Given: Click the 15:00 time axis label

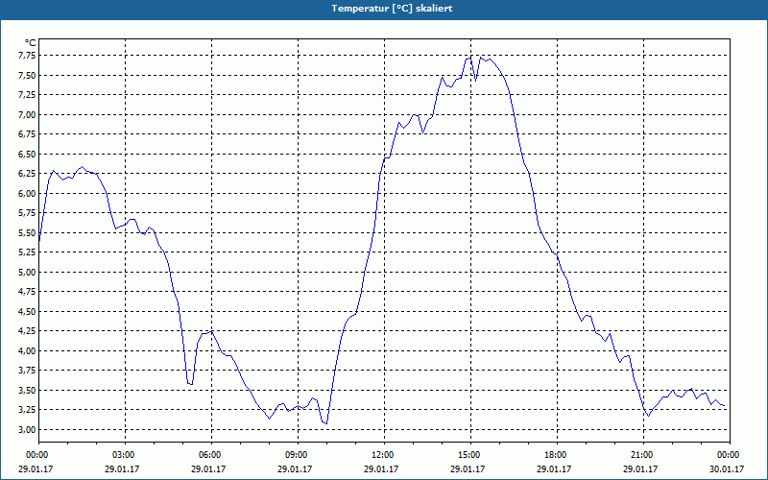Looking at the screenshot, I should pyautogui.click(x=470, y=455).
